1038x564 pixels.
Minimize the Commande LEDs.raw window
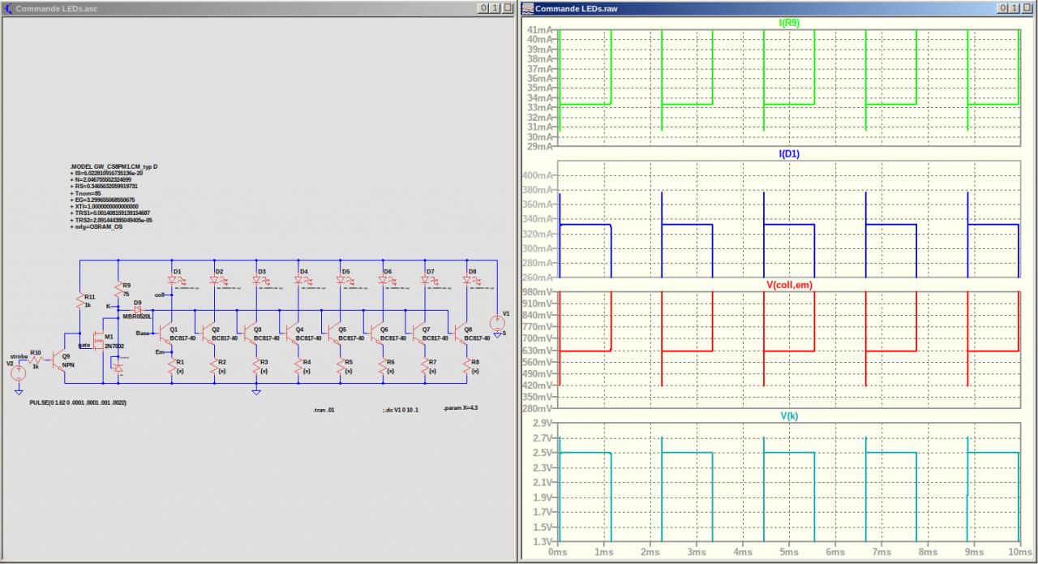point(1002,8)
